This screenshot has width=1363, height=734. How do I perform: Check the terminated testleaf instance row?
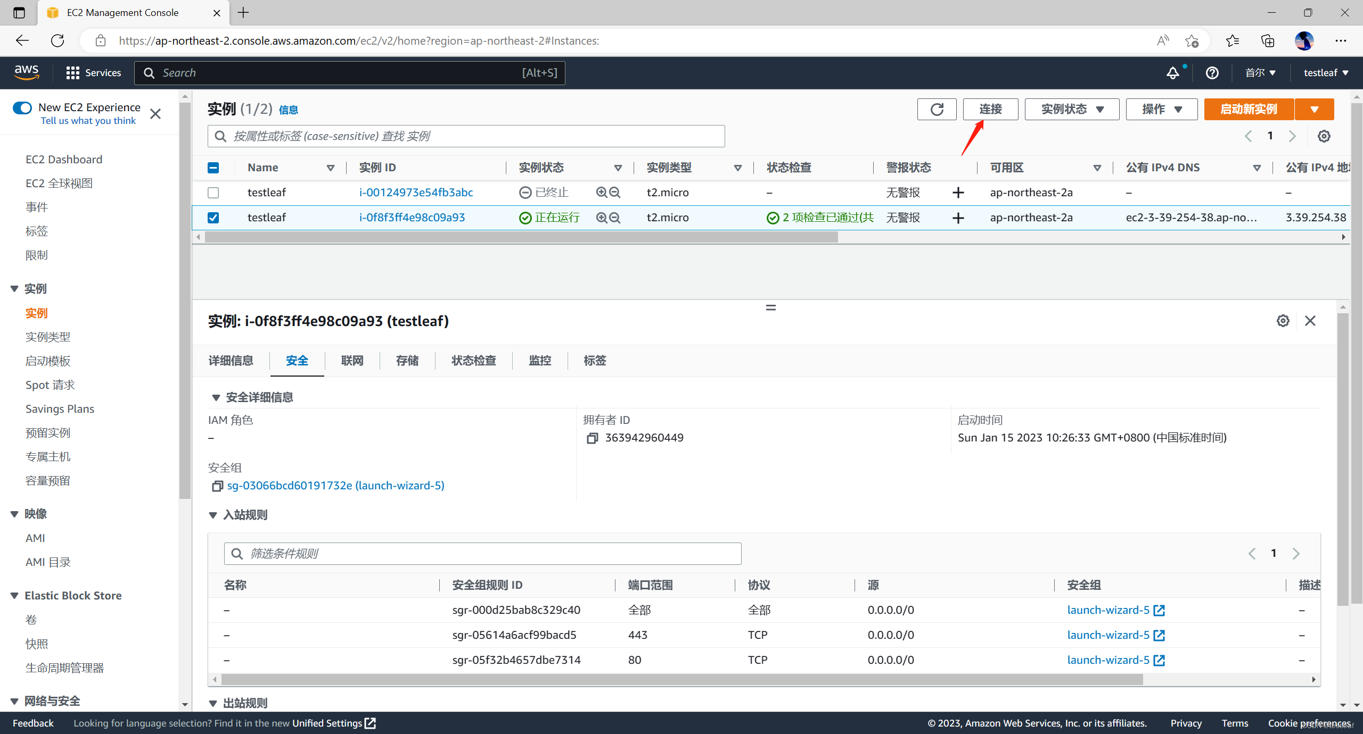213,193
